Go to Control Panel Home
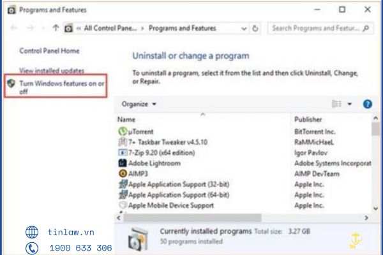Viewport: 383px width, 255px height. point(49,51)
